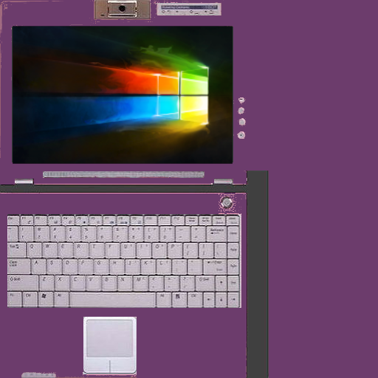Click the right touchpad button
The image size is (378, 378).
123,366
